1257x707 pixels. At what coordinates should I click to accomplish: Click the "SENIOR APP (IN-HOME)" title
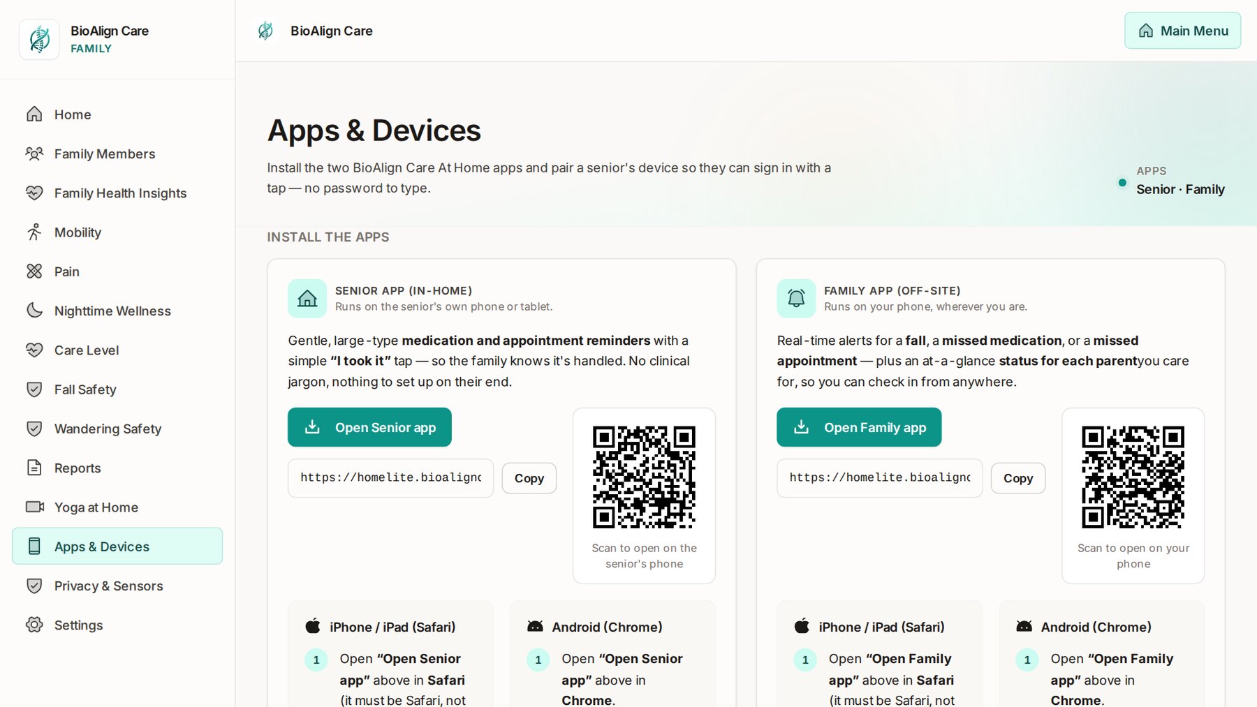tap(404, 290)
